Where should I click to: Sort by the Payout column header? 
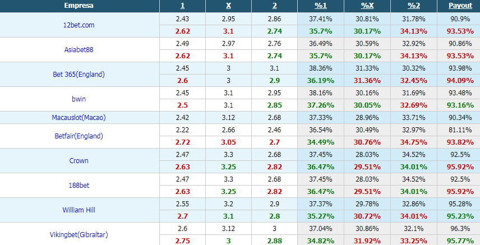pos(460,6)
